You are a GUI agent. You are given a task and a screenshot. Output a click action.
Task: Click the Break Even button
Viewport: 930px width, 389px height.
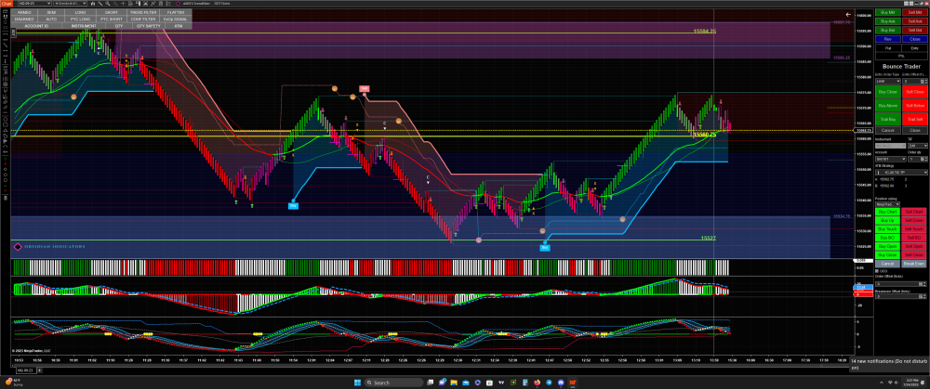pos(913,263)
